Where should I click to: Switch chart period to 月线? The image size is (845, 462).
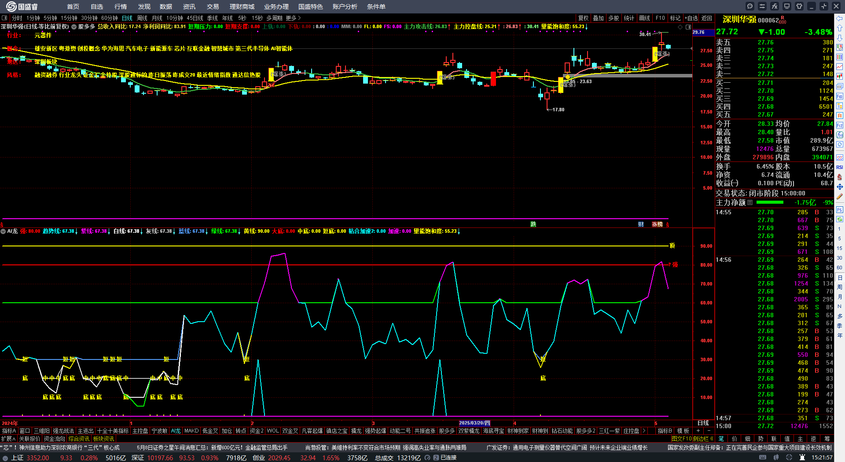pos(157,18)
